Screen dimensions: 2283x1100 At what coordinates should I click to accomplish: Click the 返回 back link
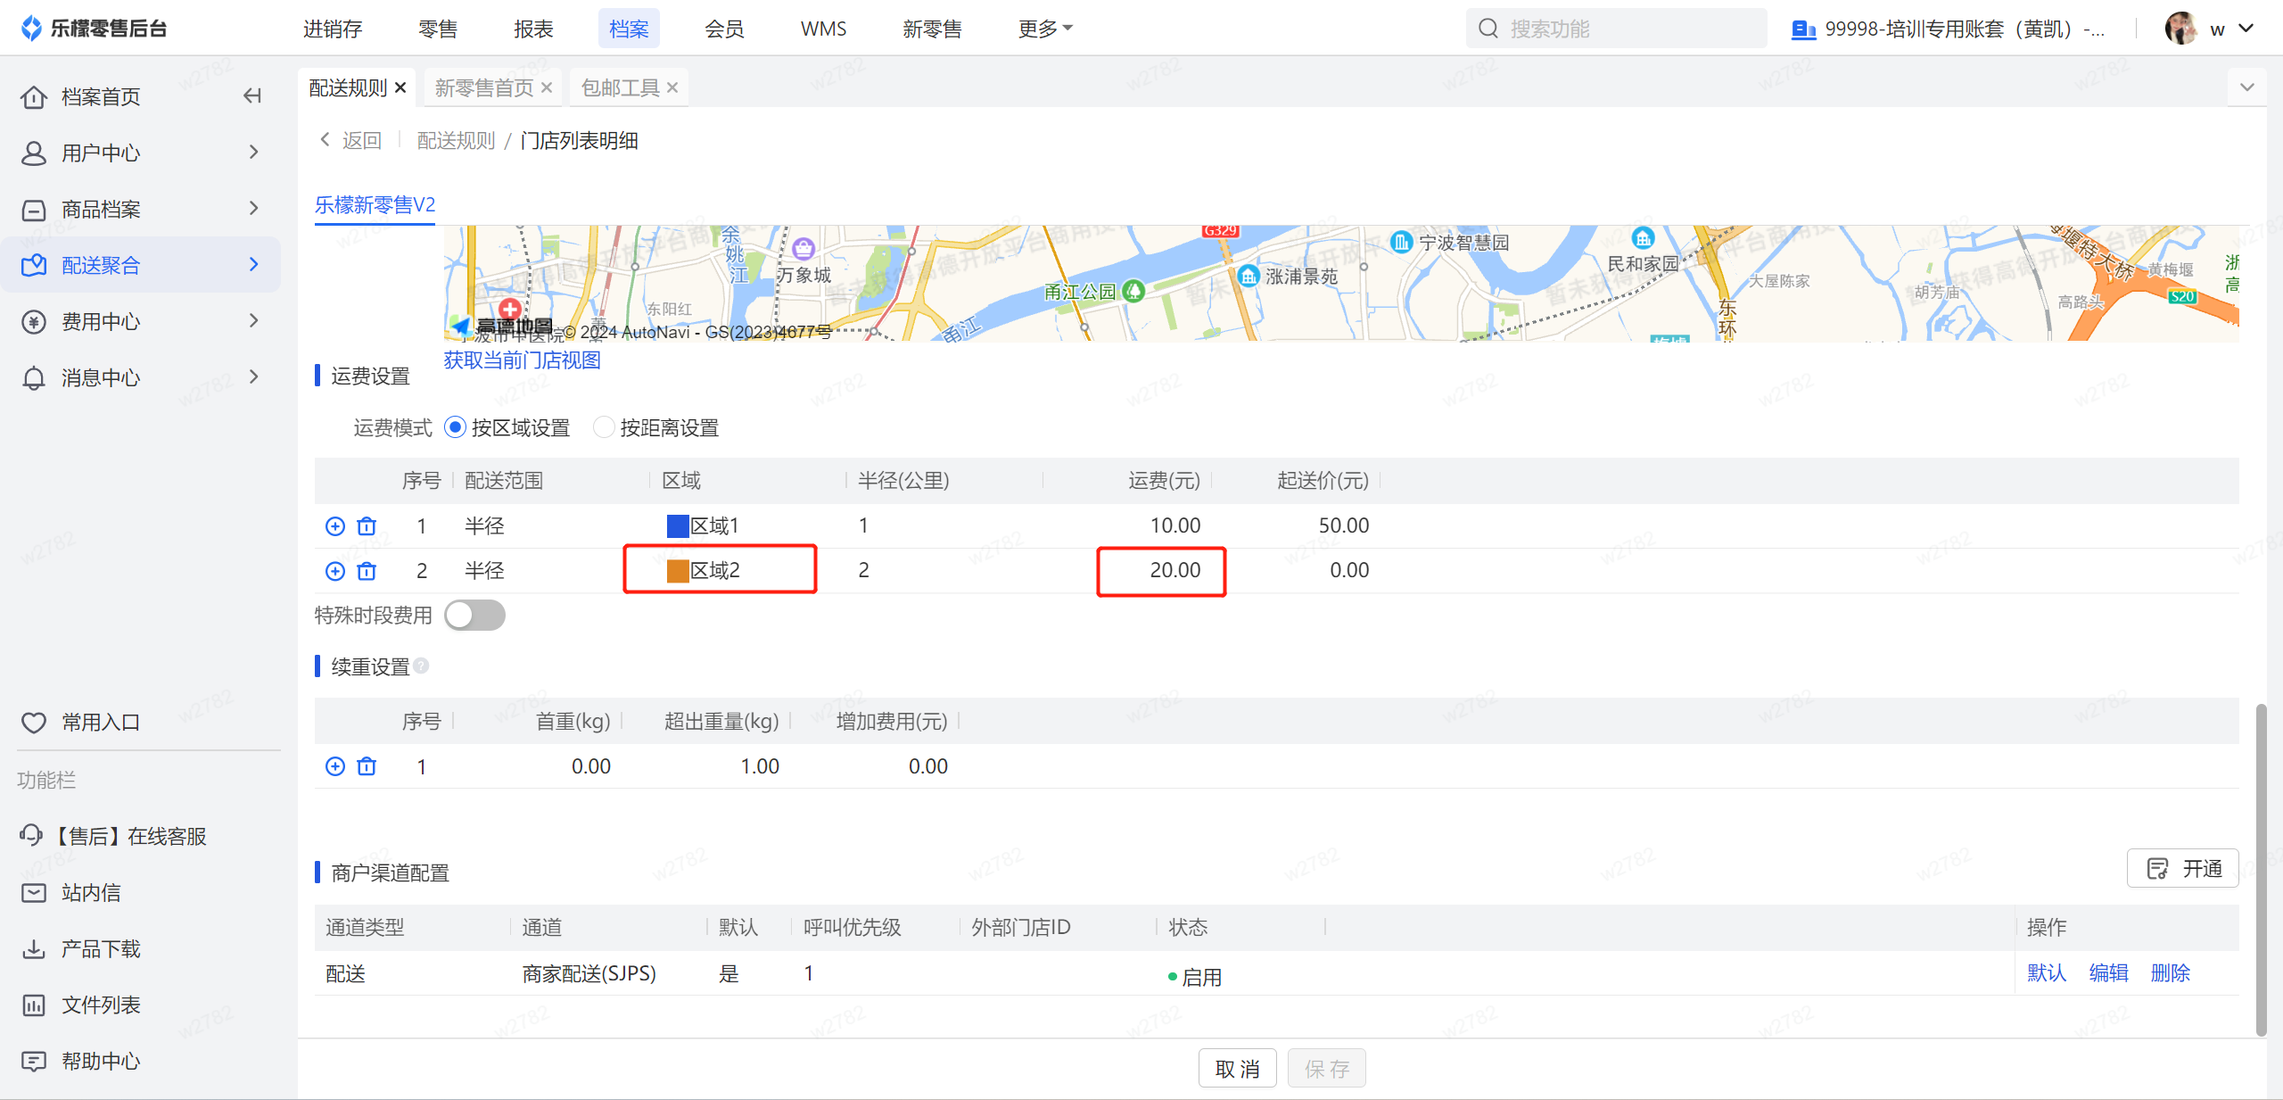tap(351, 140)
